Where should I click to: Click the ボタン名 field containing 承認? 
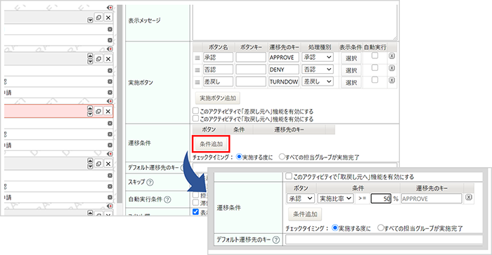(x=218, y=58)
